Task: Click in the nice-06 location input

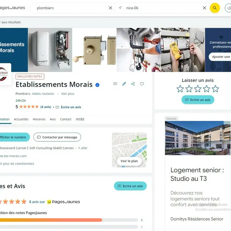Action: coord(163,8)
